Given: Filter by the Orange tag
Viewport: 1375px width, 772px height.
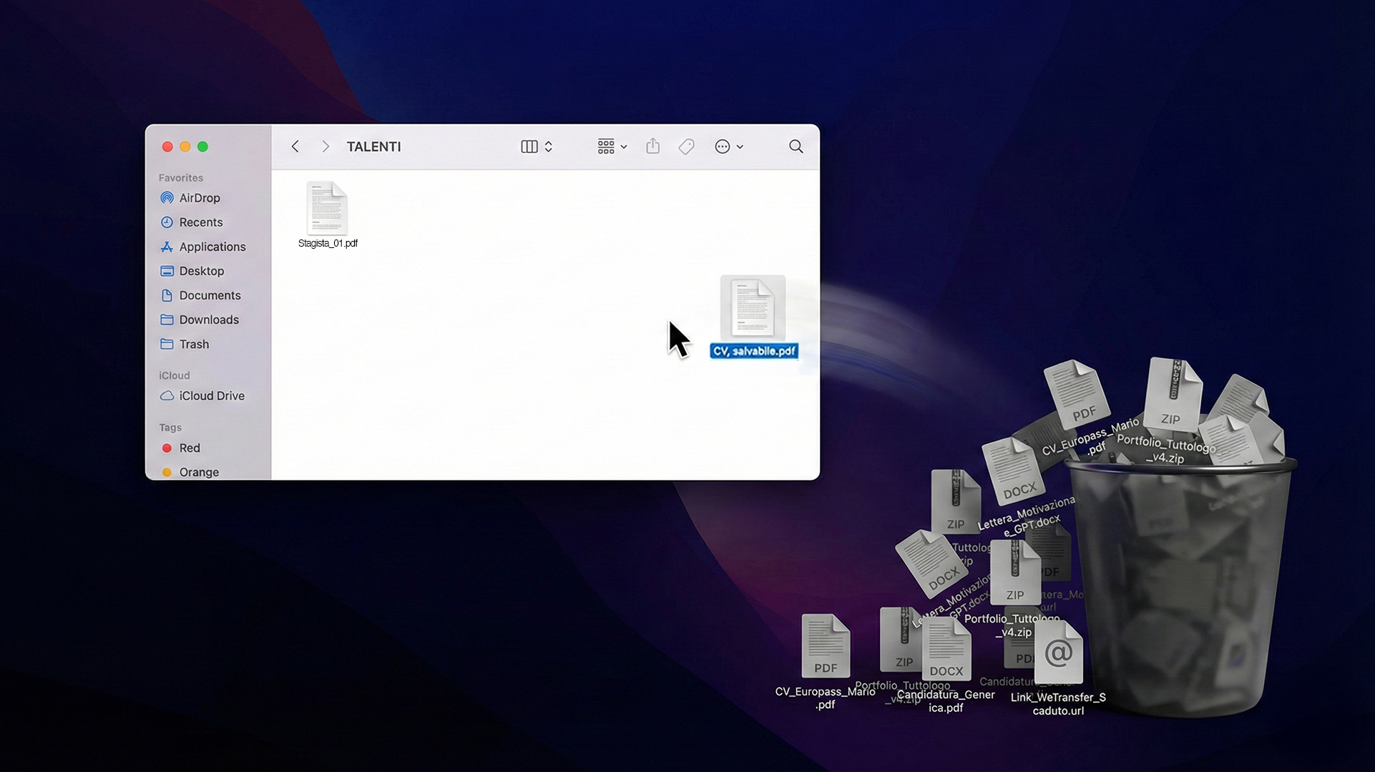Looking at the screenshot, I should coord(198,472).
